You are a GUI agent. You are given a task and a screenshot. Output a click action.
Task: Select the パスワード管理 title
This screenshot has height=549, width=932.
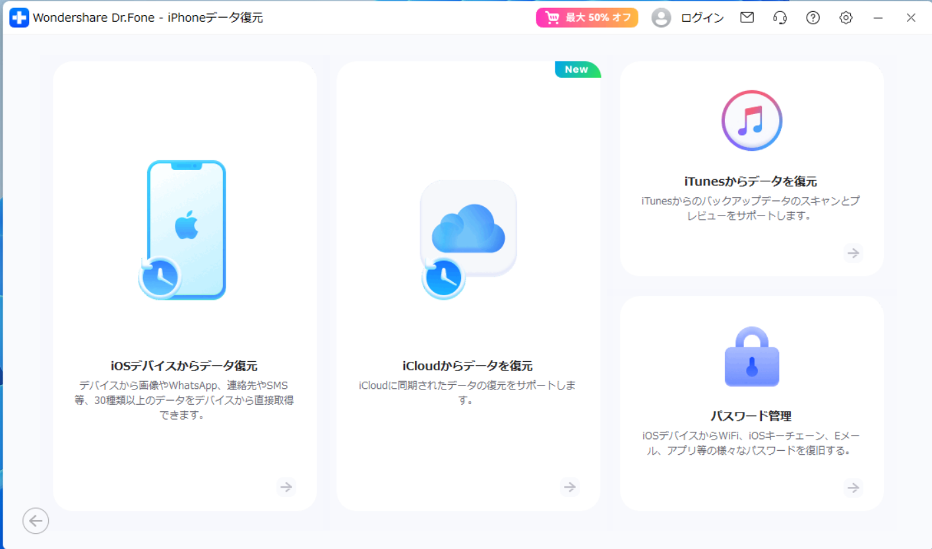point(751,416)
